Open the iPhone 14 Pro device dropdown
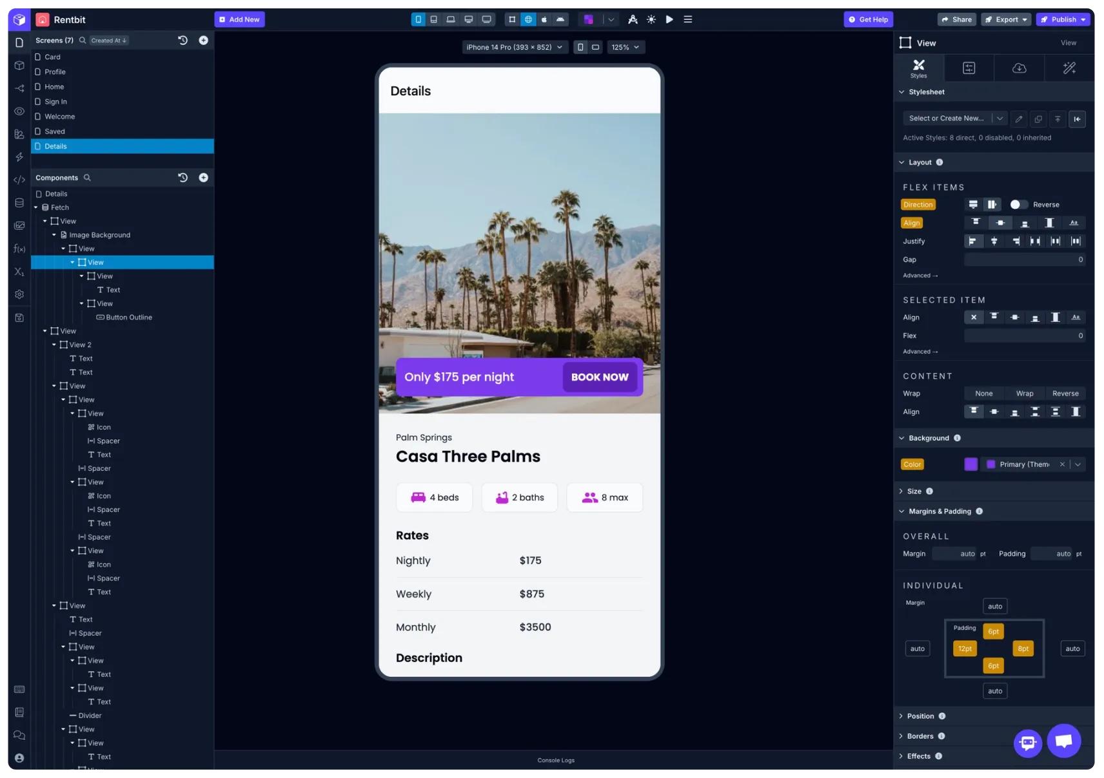 tap(515, 47)
